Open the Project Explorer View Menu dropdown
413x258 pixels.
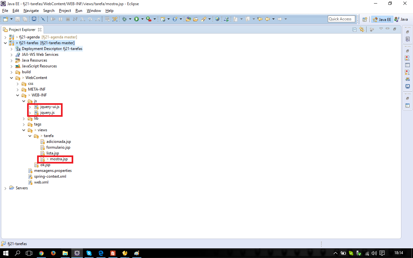click(381, 29)
